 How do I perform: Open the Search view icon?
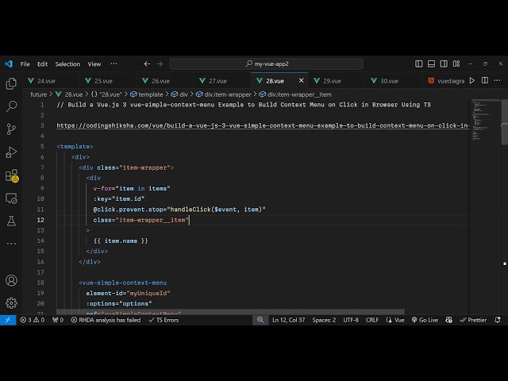point(11,106)
